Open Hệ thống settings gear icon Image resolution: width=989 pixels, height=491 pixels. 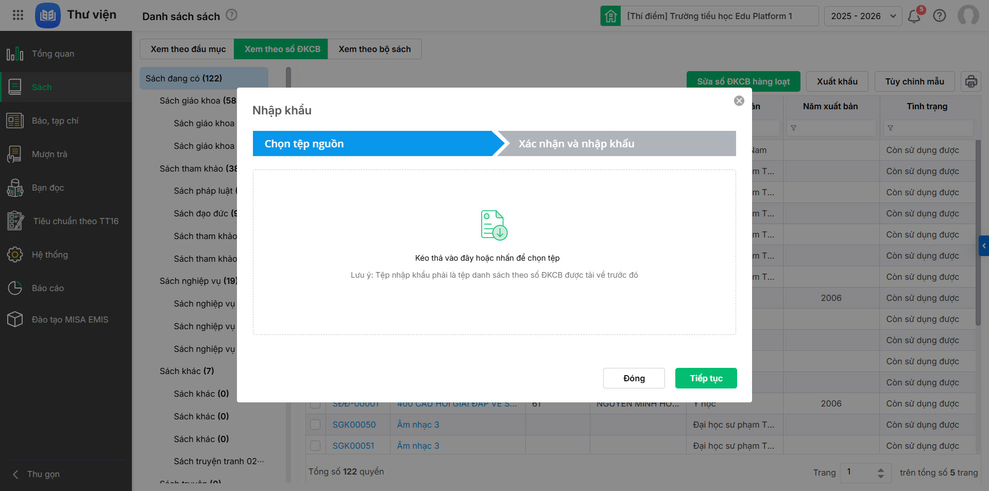click(x=15, y=255)
